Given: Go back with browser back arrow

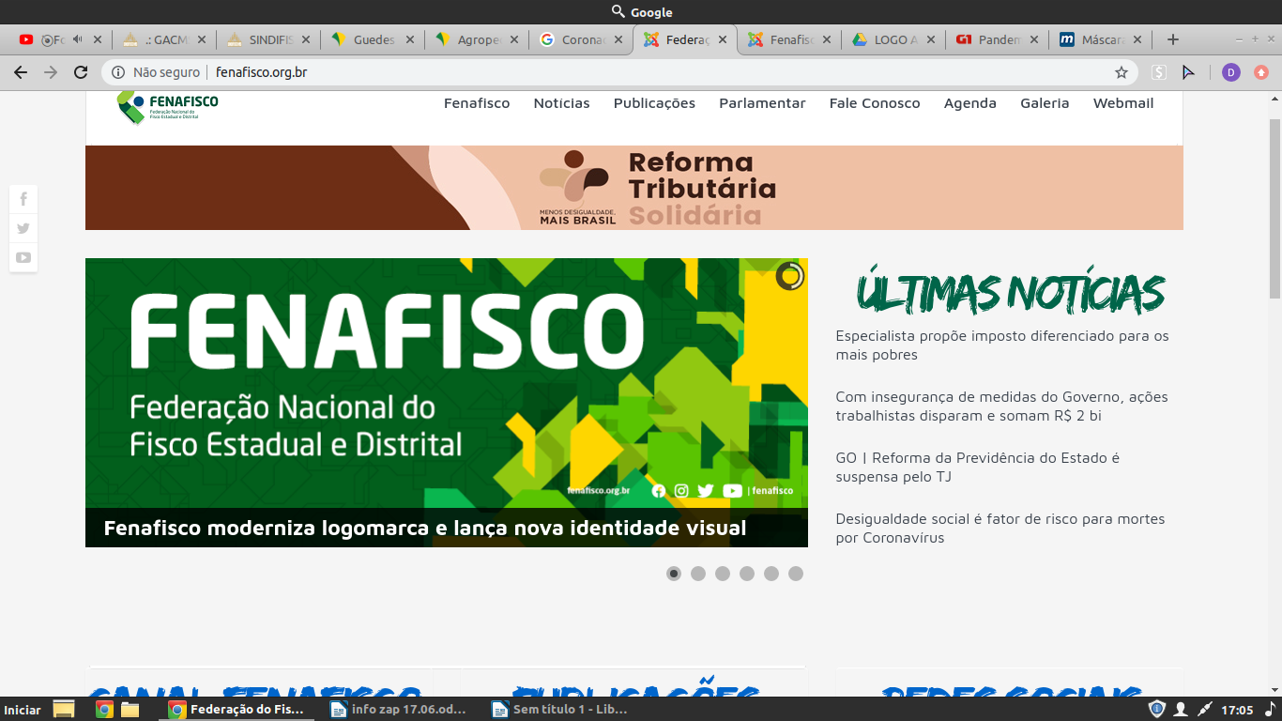Looking at the screenshot, I should point(21,72).
